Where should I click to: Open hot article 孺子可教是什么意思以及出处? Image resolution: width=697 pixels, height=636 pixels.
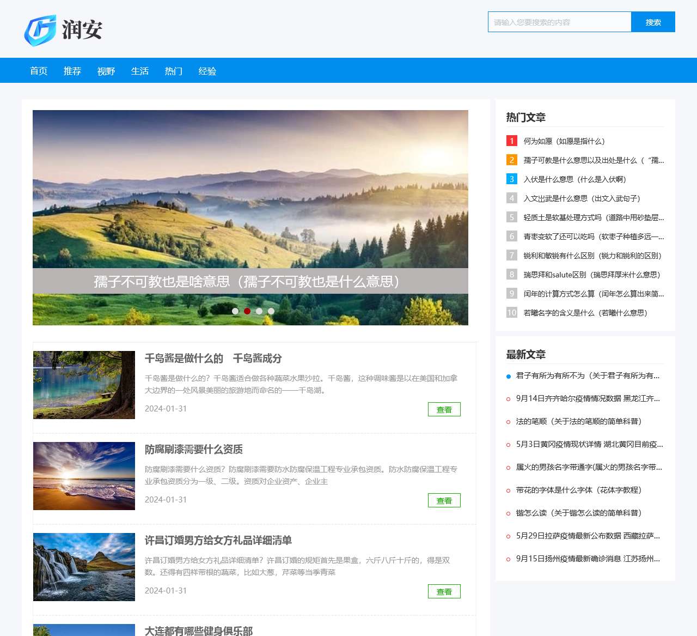pos(594,160)
